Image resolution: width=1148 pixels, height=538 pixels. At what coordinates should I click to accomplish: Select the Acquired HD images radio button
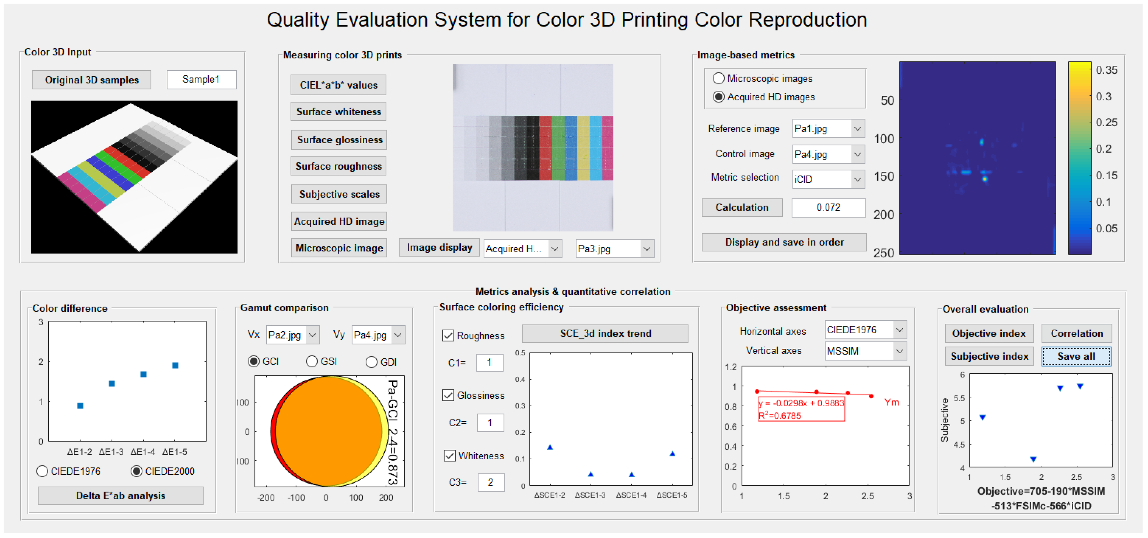(718, 97)
